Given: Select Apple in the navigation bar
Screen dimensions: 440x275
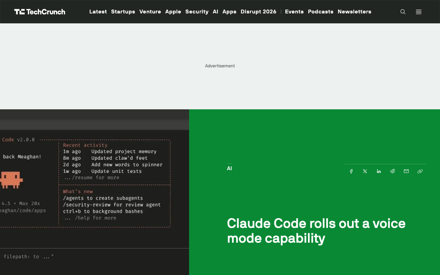Looking at the screenshot, I should [173, 12].
